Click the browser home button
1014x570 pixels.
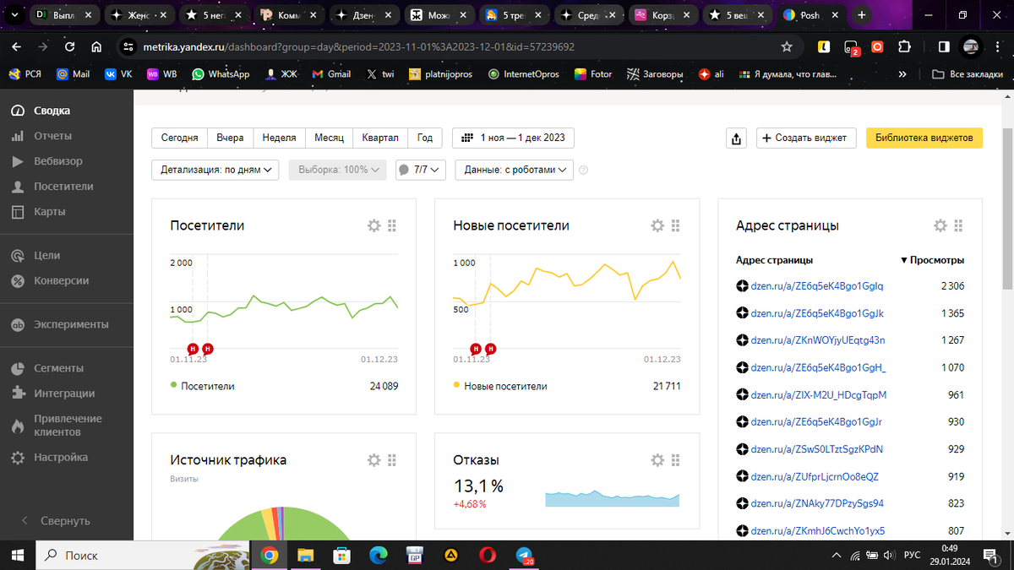96,47
